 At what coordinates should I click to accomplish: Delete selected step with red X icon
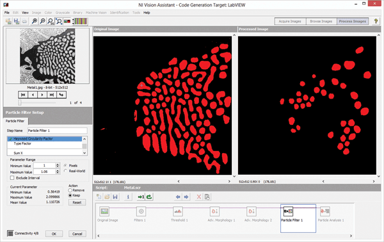pos(199,197)
